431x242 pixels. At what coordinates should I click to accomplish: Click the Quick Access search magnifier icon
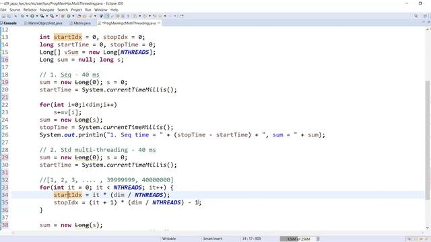pos(416,16)
